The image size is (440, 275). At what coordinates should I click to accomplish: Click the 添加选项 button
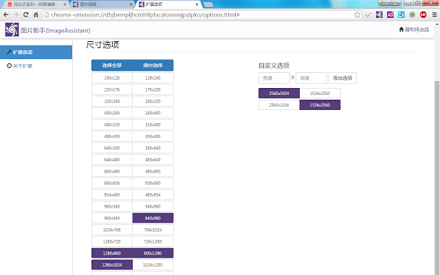click(x=342, y=78)
